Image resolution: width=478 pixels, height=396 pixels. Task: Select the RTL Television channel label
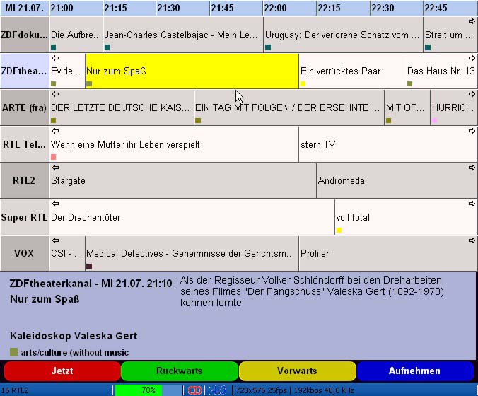pyautogui.click(x=24, y=144)
